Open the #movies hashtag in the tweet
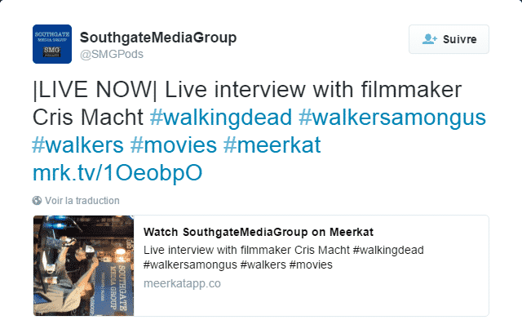This screenshot has height=329, width=522. (174, 145)
